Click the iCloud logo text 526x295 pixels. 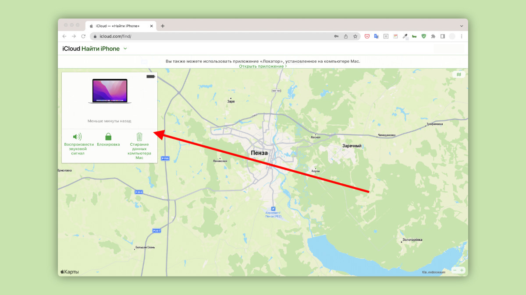(71, 49)
